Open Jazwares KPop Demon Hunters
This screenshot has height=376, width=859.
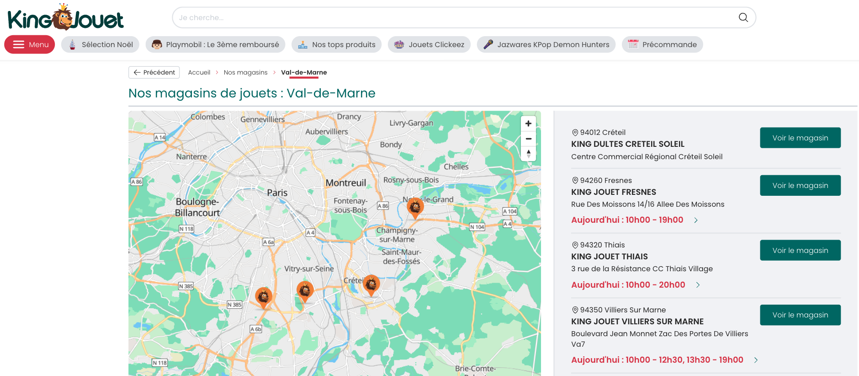[x=546, y=44]
